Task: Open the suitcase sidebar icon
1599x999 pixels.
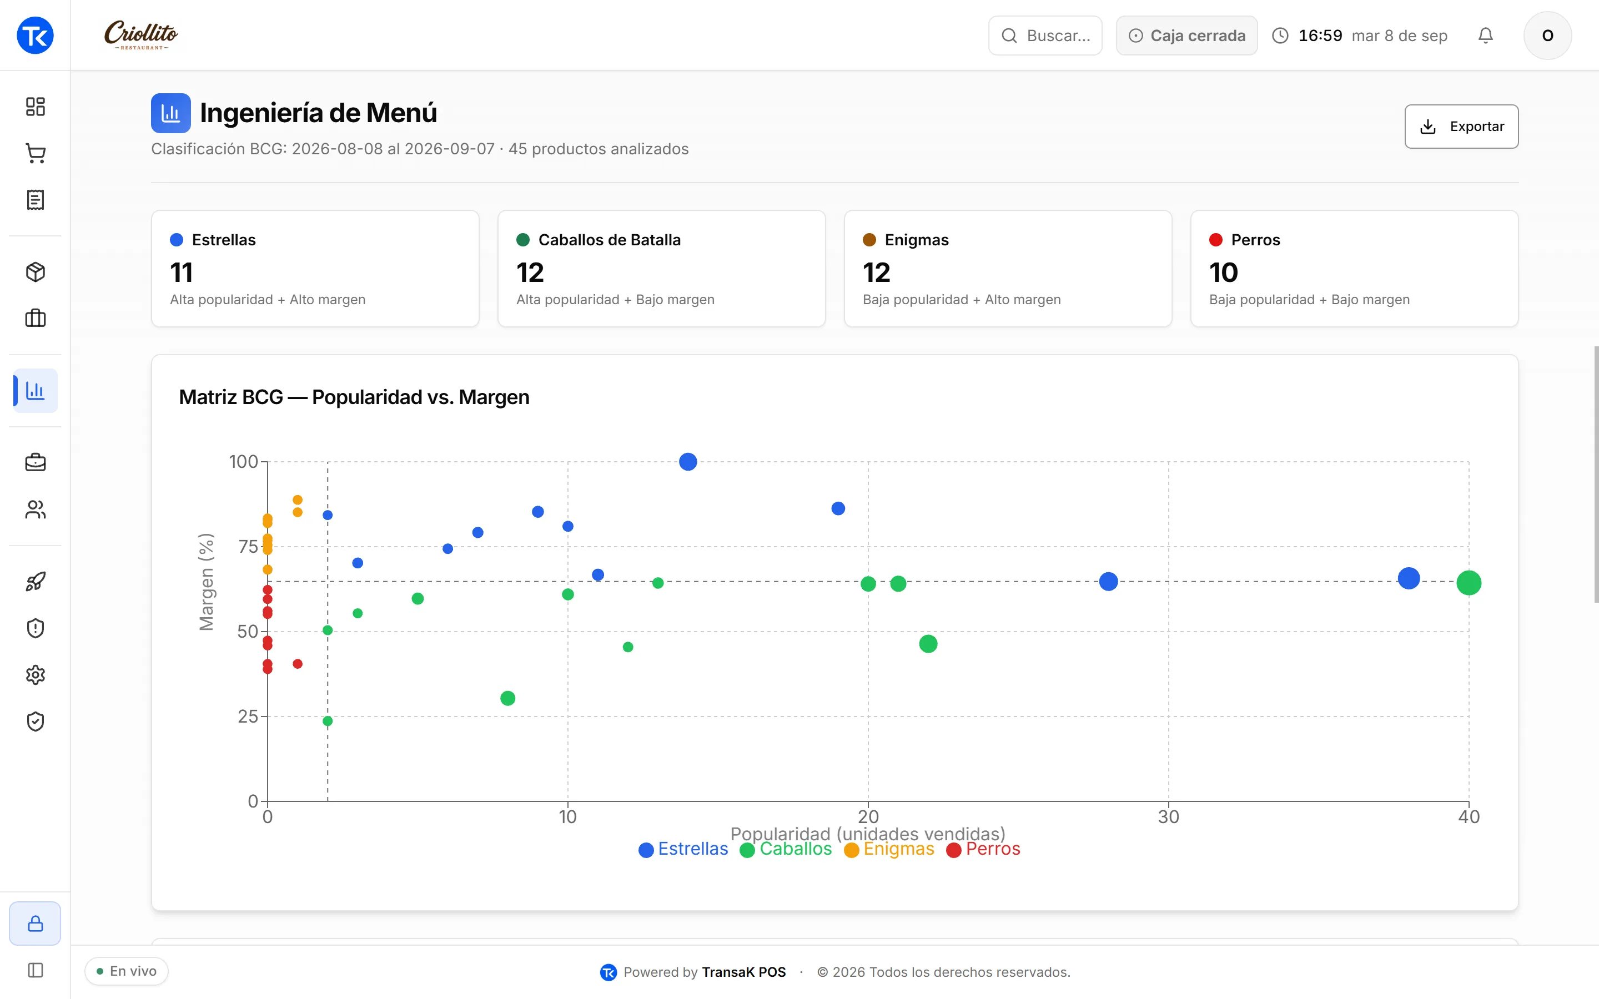Action: 35,319
